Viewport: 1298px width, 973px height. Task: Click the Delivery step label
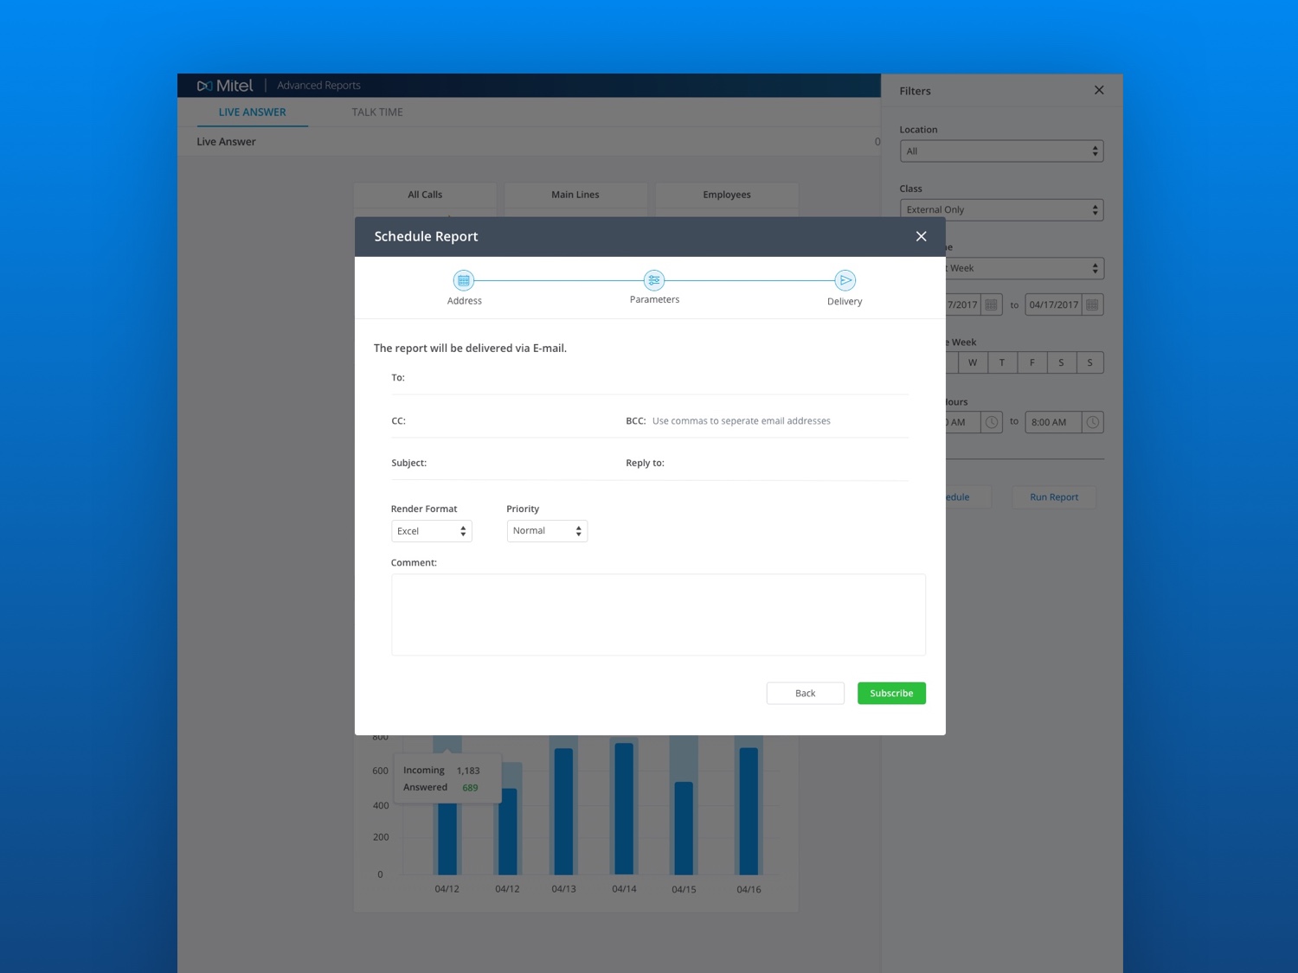(845, 302)
